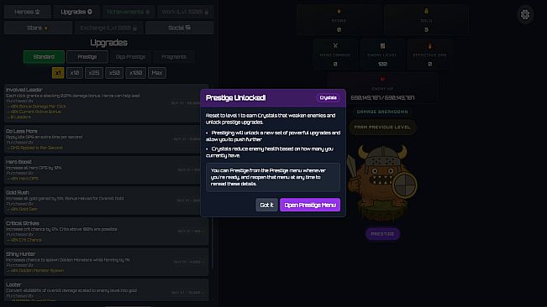Open the Heroes tab
Screen dimensions: 547x307
27,12
